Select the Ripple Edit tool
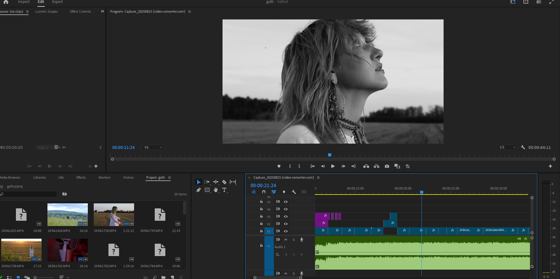The width and height of the screenshot is (560, 279). [216, 182]
